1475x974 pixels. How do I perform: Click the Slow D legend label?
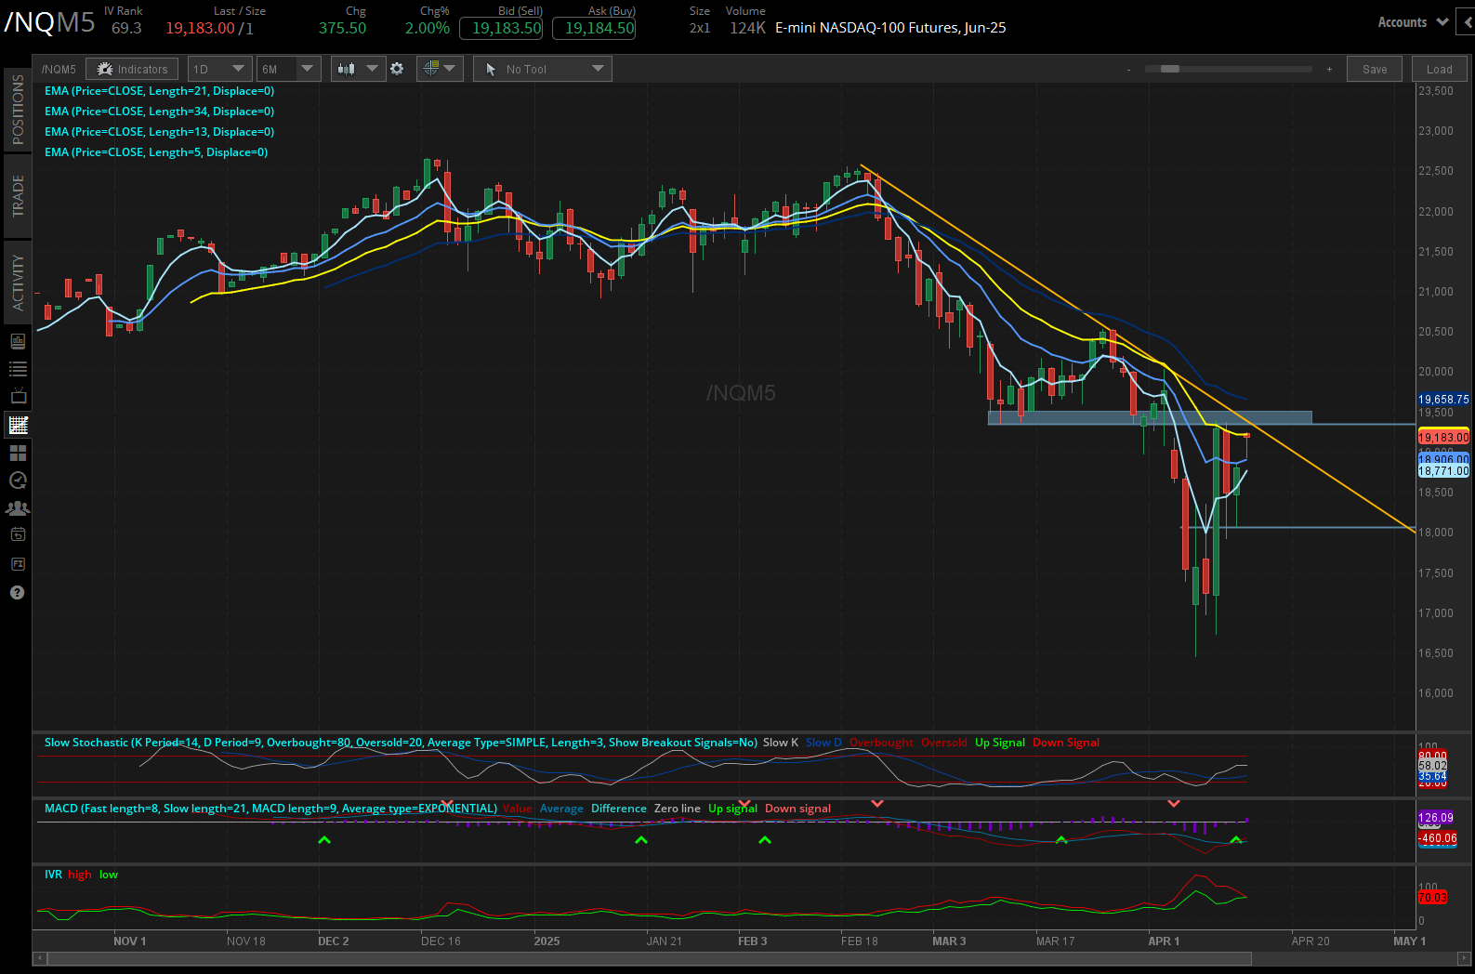[x=823, y=743]
